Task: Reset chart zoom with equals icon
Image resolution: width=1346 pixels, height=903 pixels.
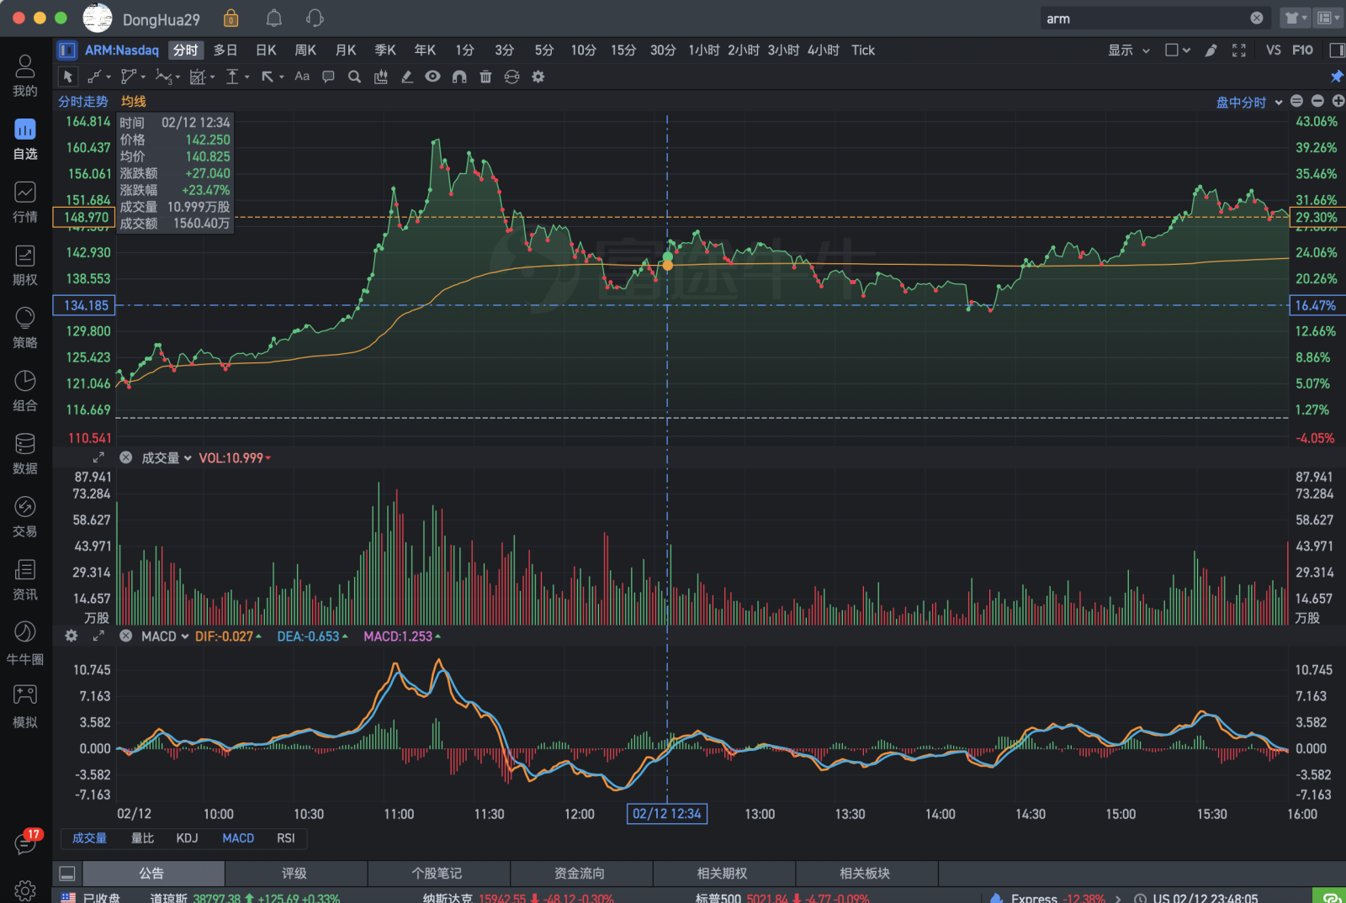Action: pos(1296,102)
